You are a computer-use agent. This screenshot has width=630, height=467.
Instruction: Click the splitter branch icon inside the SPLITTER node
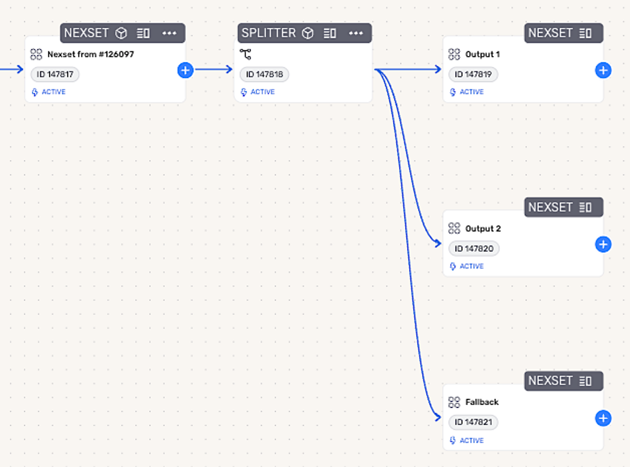tap(245, 54)
